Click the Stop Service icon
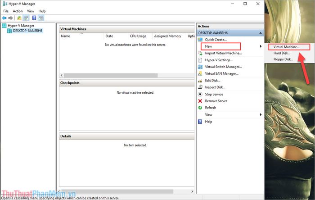The image size is (315, 200). [x=200, y=94]
